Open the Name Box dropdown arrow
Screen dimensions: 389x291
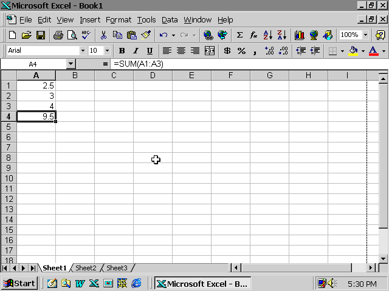[x=71, y=64]
